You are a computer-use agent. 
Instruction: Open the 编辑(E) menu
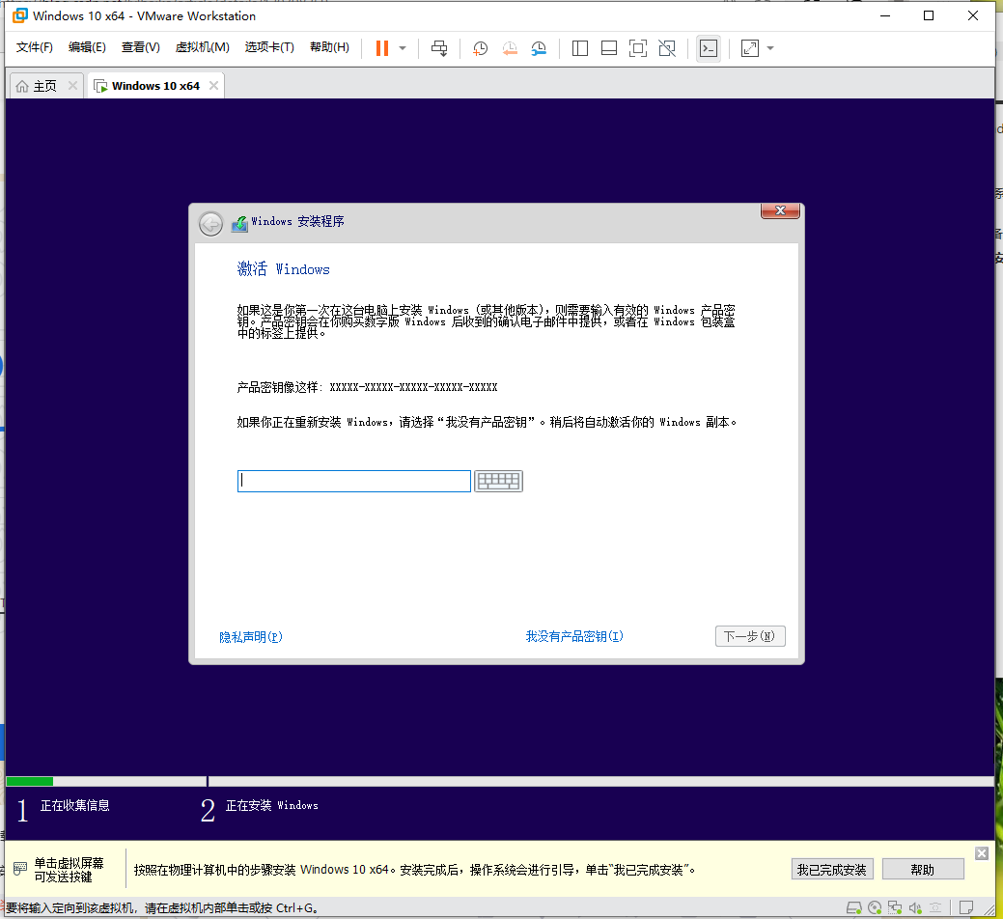87,47
